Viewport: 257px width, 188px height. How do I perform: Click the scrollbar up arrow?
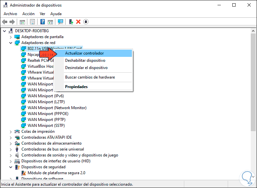(253, 31)
